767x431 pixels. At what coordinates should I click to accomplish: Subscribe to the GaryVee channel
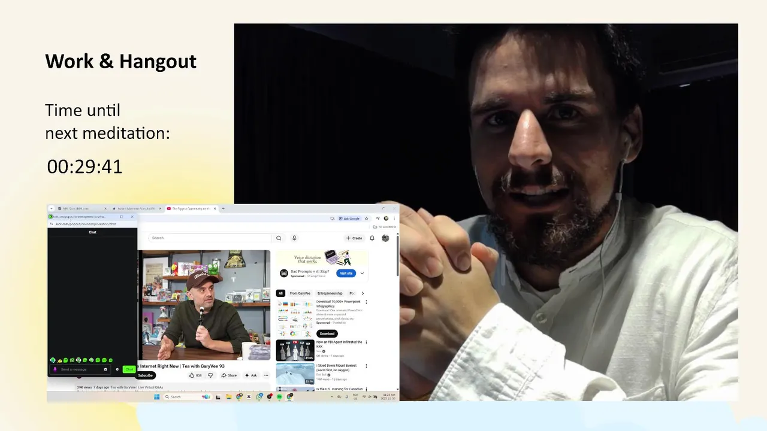[146, 375]
